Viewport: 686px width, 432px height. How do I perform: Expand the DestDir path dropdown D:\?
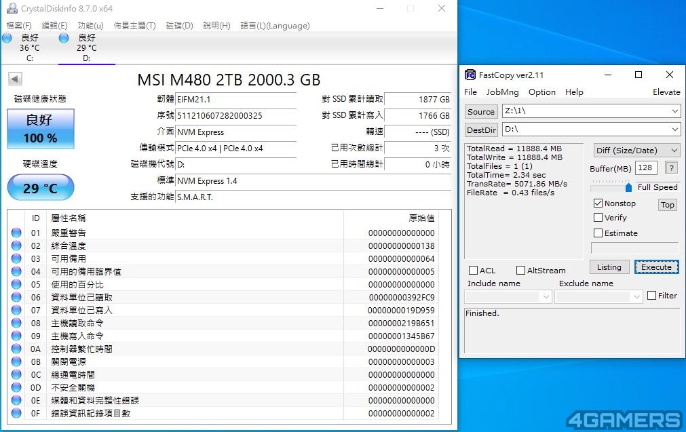(x=674, y=130)
